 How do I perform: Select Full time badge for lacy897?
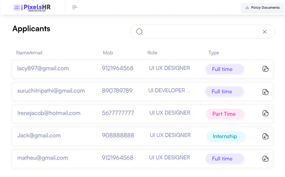tap(224, 69)
